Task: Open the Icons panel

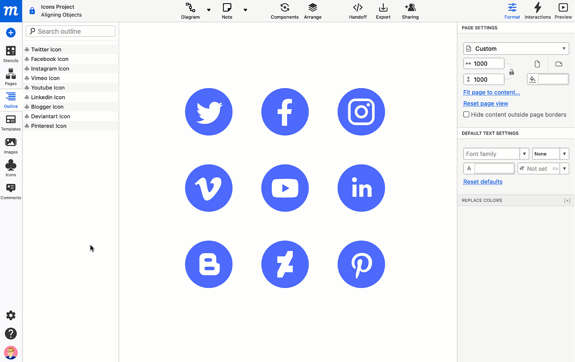Action: [11, 168]
